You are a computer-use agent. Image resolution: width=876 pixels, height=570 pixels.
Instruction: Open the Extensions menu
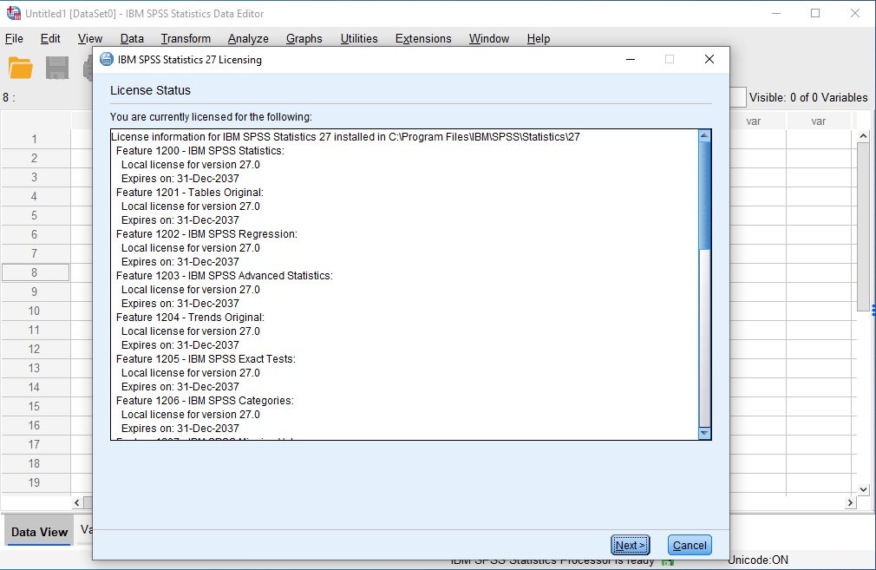[x=423, y=38]
